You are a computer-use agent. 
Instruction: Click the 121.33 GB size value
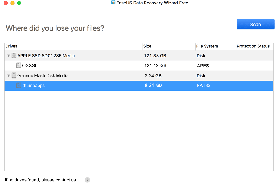(155, 56)
